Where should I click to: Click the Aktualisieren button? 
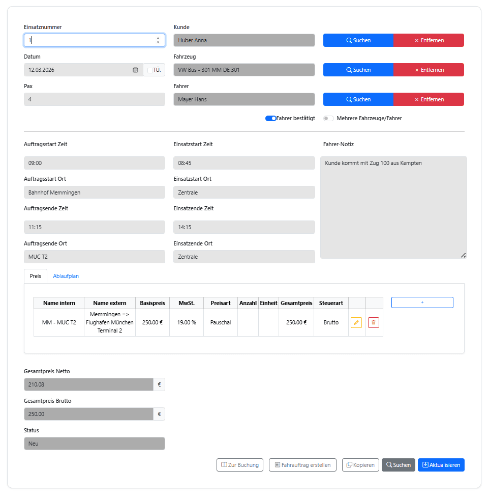pos(441,465)
